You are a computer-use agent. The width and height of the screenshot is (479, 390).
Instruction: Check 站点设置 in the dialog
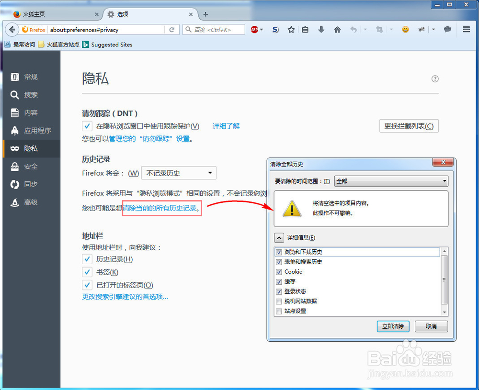(279, 311)
